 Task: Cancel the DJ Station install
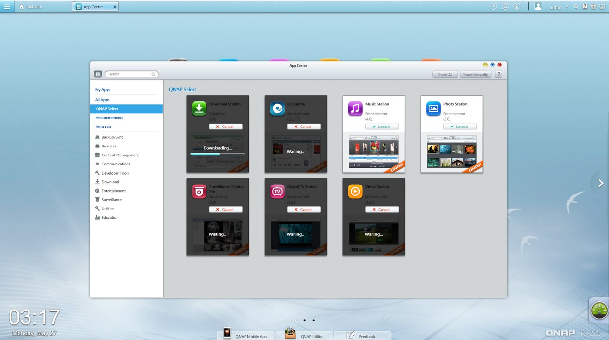pyautogui.click(x=304, y=126)
